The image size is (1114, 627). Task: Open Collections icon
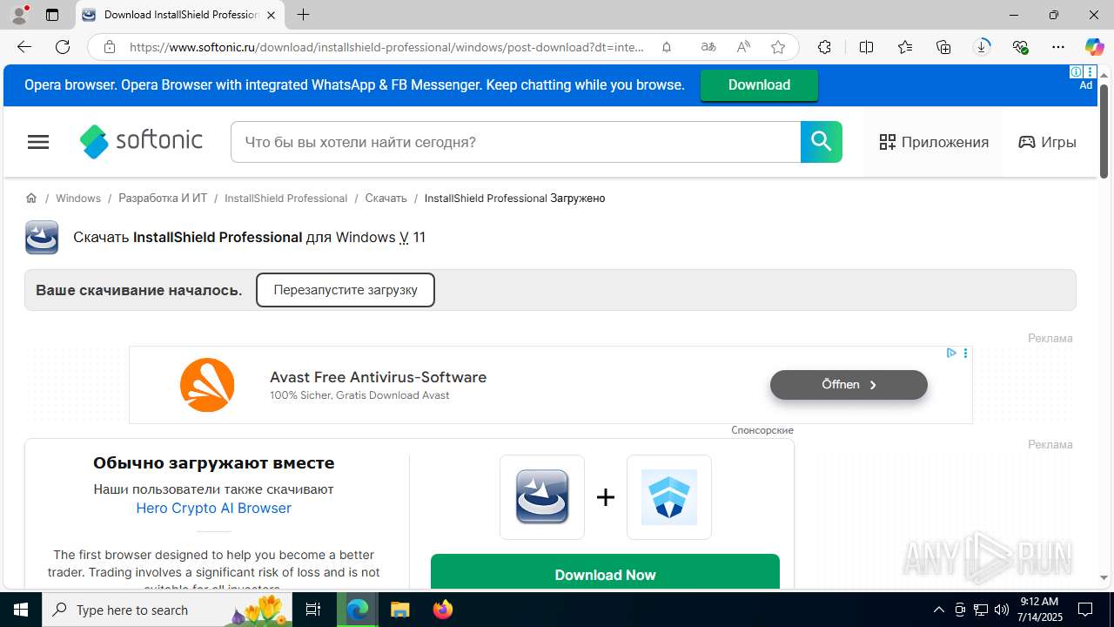pyautogui.click(x=943, y=47)
